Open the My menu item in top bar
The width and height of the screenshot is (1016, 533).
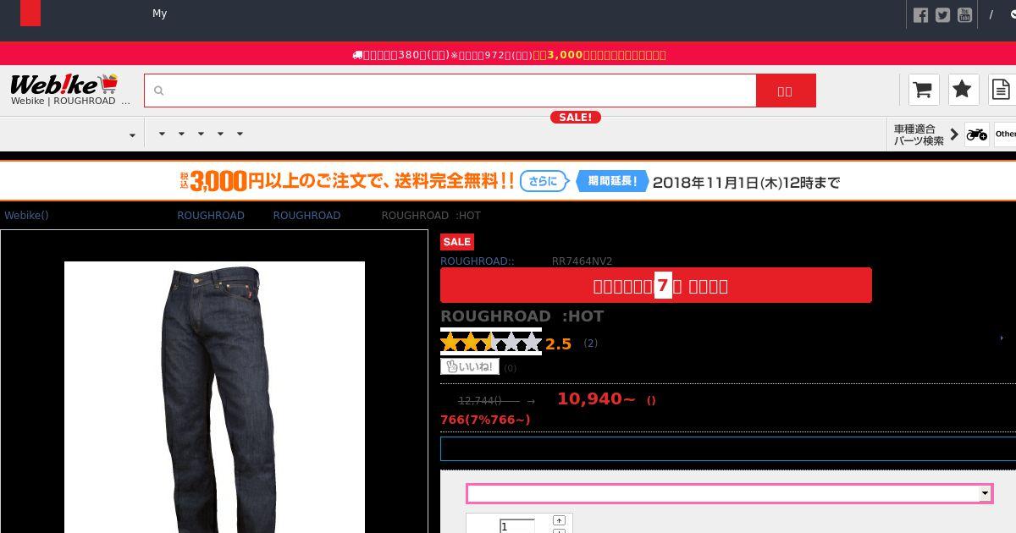coord(159,13)
